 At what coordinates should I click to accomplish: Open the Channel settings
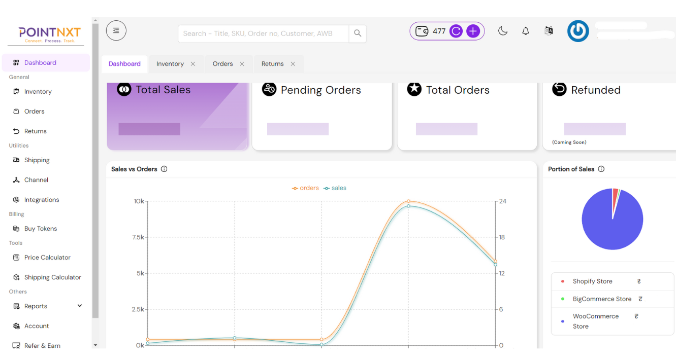pos(36,179)
